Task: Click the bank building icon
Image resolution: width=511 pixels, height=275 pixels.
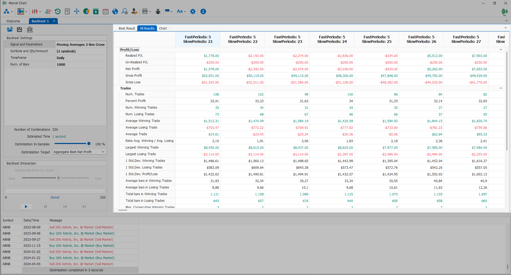Action: coord(30,30)
